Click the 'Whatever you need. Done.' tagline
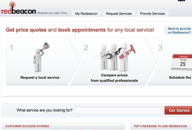 click(x=52, y=13)
